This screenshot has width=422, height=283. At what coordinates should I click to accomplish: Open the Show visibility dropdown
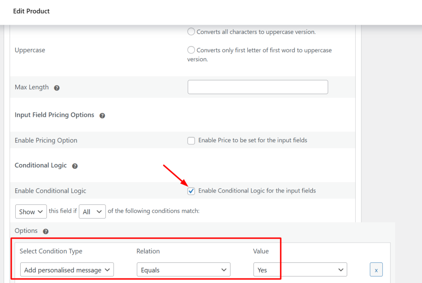[31, 212]
